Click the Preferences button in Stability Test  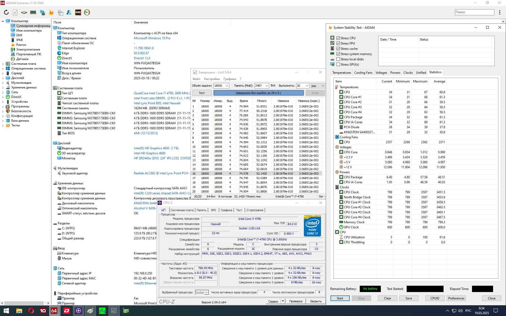coord(456,298)
